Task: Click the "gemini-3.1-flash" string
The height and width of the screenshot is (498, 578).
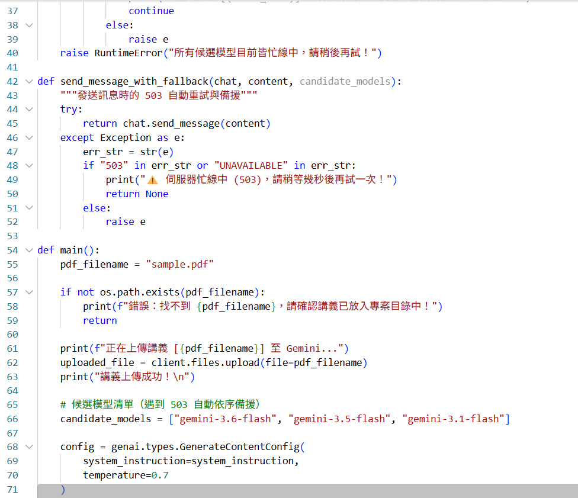Action: (454, 419)
